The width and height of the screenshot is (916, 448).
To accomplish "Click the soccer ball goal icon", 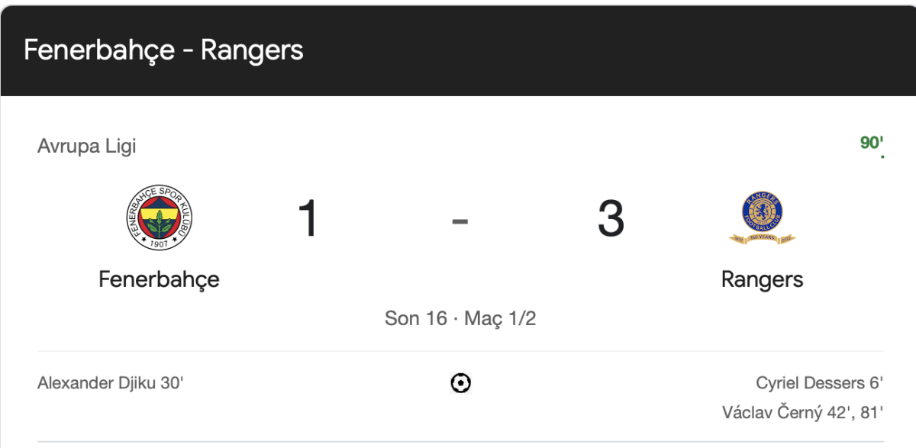I will click(x=460, y=382).
